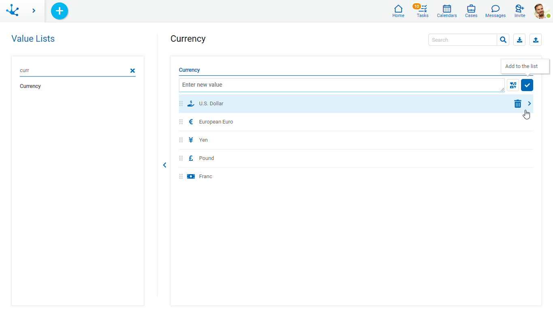This screenshot has width=553, height=311.
Task: Click the blue plus create button
Action: [60, 11]
